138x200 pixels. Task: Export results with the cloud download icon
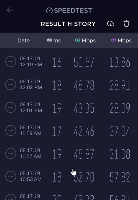tap(111, 24)
